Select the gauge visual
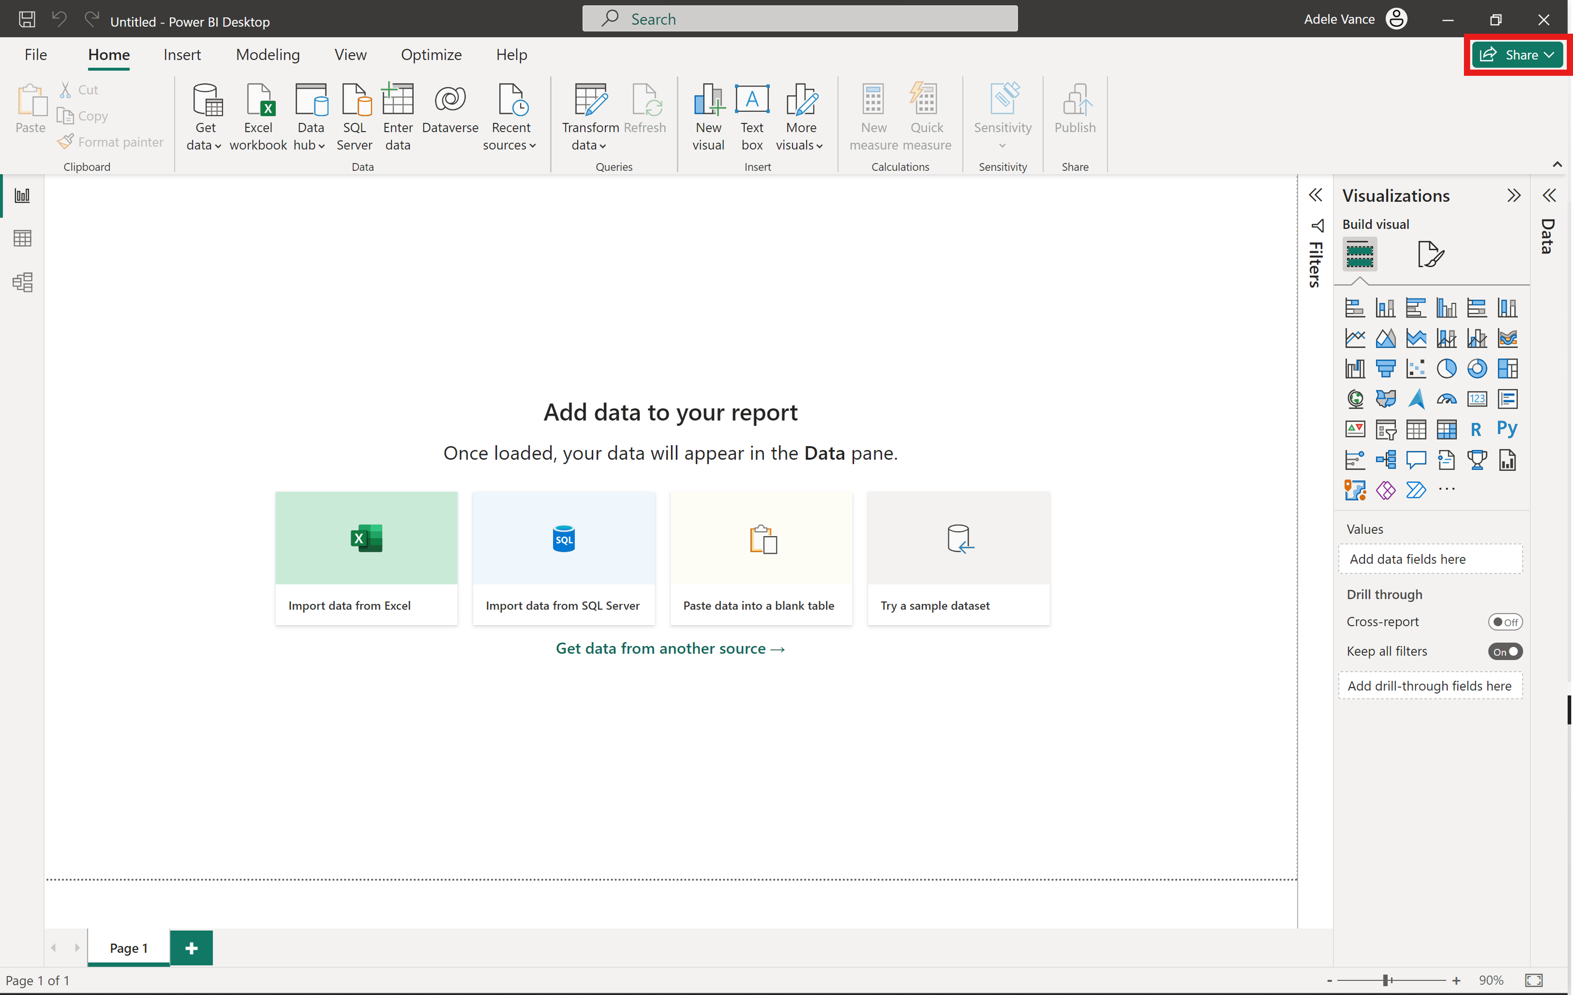This screenshot has height=995, width=1573. coord(1447,399)
